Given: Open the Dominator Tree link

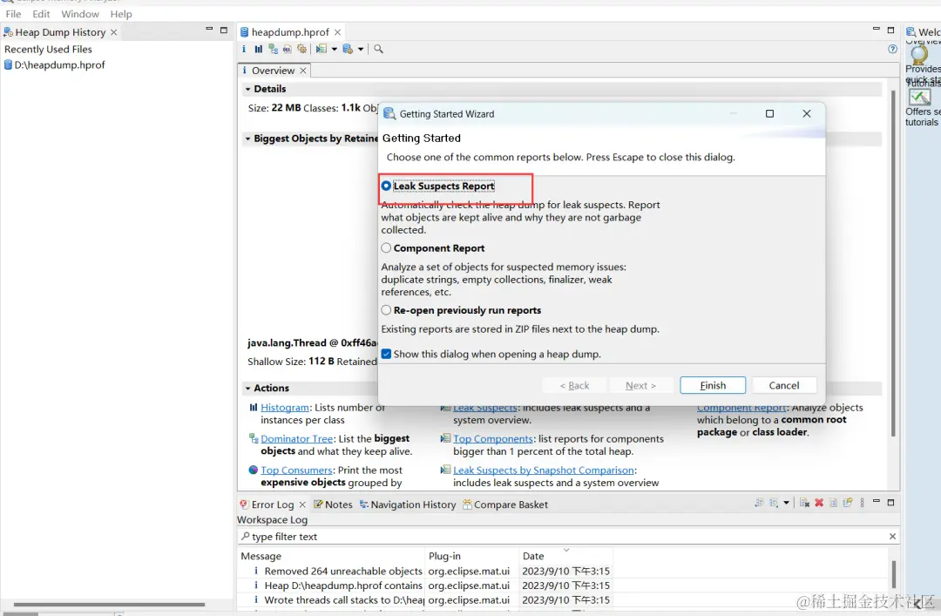Looking at the screenshot, I should [296, 438].
